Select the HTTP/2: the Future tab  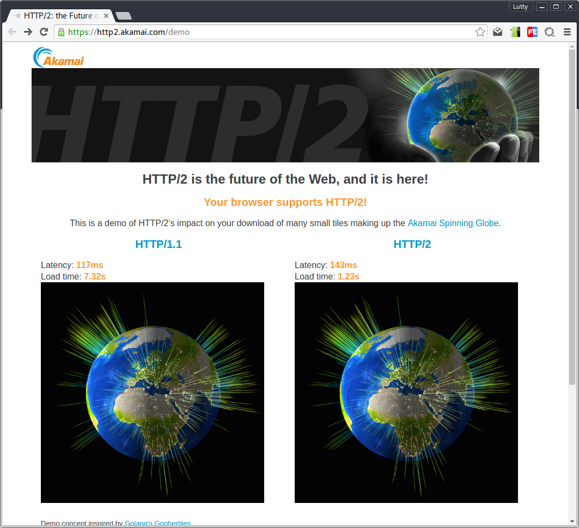[x=58, y=16]
